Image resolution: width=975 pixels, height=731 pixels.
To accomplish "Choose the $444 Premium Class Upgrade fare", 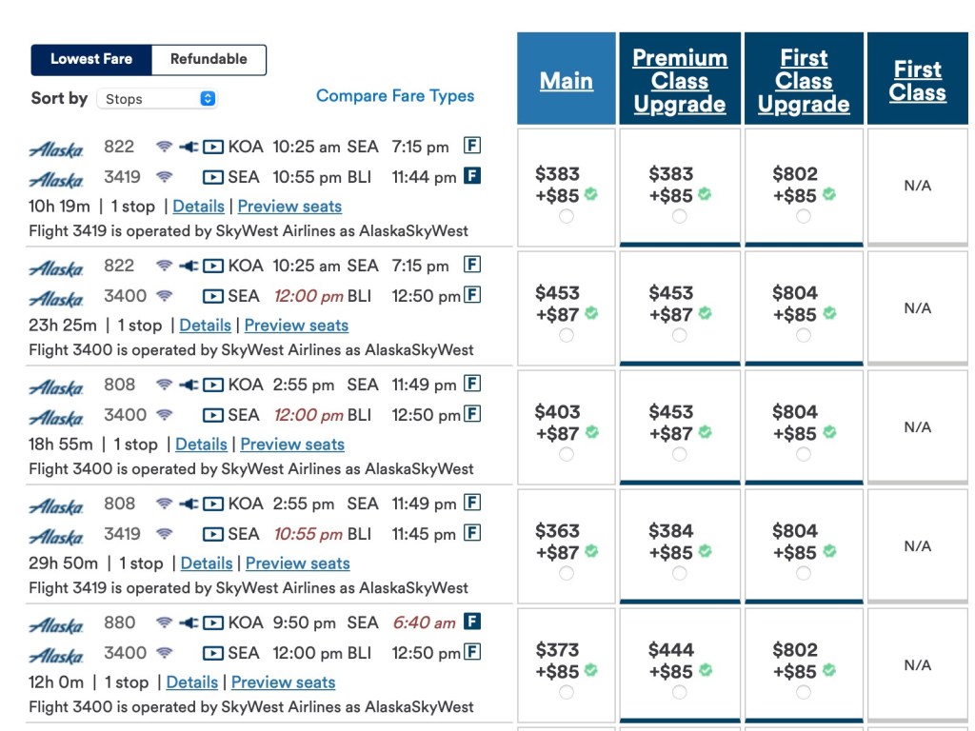I will coord(679,692).
